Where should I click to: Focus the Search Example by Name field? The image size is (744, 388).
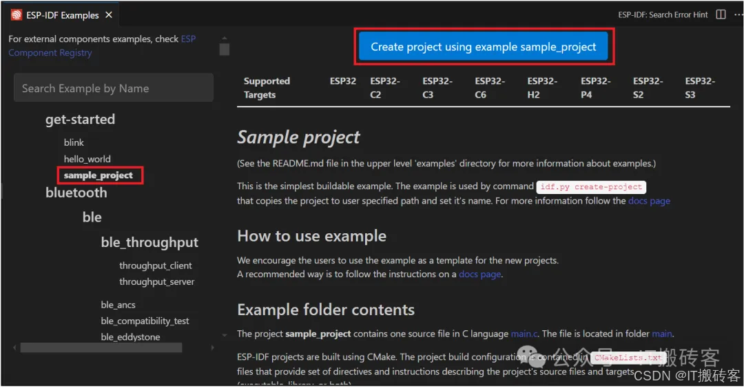click(114, 87)
